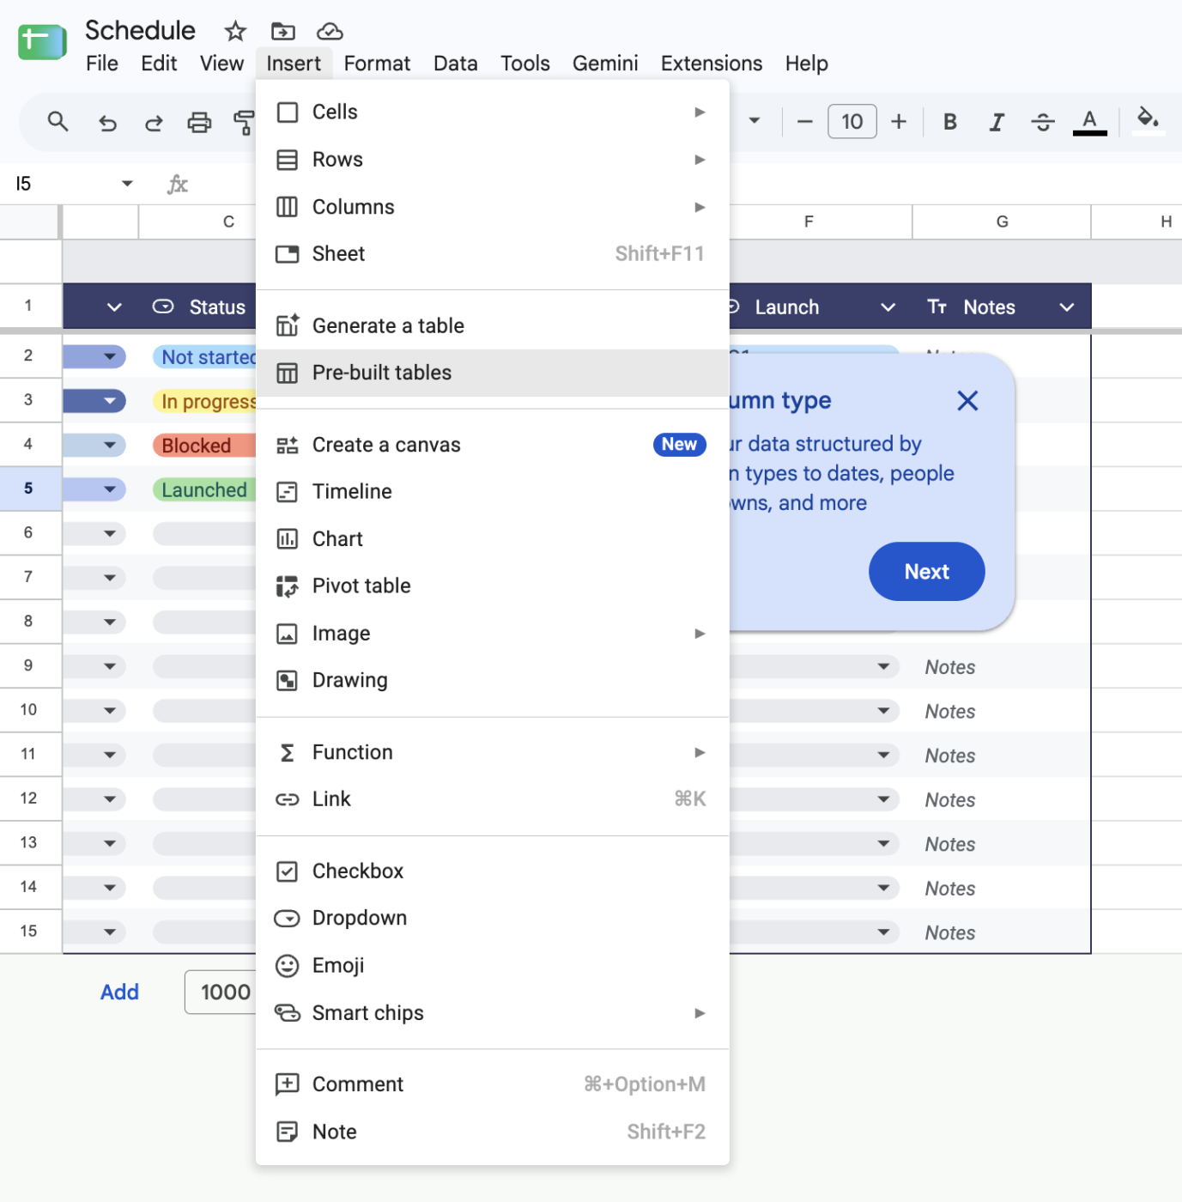This screenshot has width=1182, height=1202.
Task: Move the document to a folder
Action: (x=282, y=32)
